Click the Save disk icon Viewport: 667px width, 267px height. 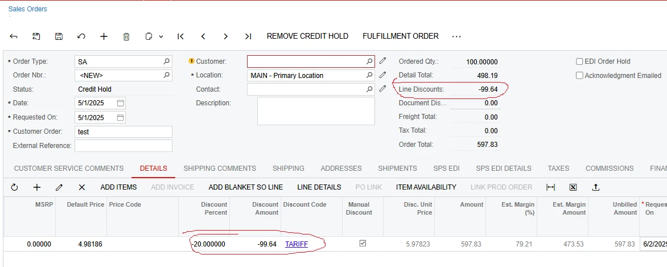coord(59,36)
